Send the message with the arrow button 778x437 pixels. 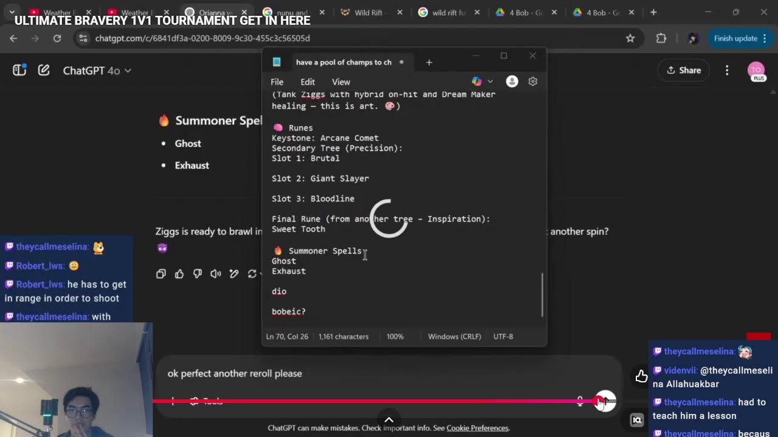(605, 401)
